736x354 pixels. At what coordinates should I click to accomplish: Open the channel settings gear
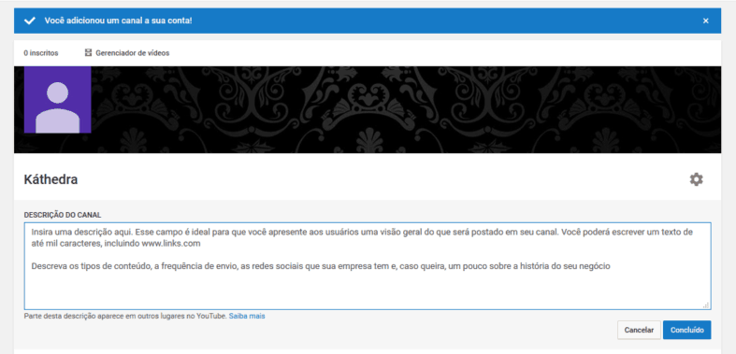coord(696,179)
